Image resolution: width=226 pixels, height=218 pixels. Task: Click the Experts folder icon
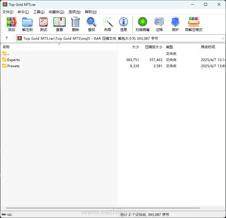pyautogui.click(x=4, y=60)
